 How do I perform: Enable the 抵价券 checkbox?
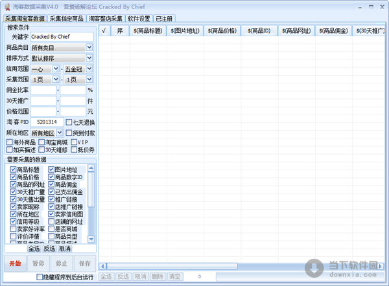(74, 149)
